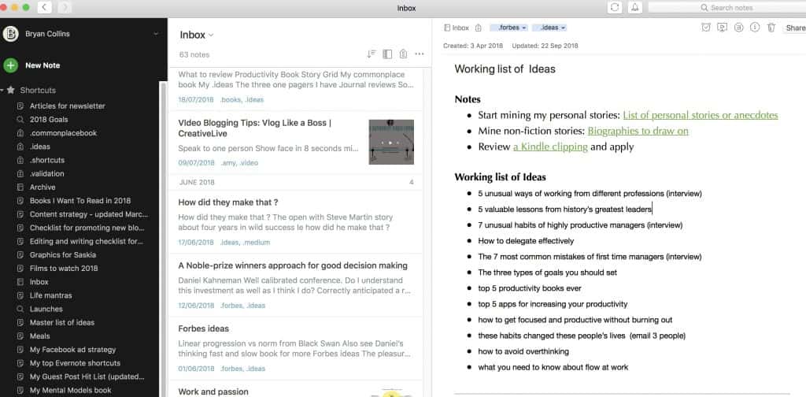Open My top Evernote shortcuts note
The height and width of the screenshot is (397, 806).
pos(75,363)
